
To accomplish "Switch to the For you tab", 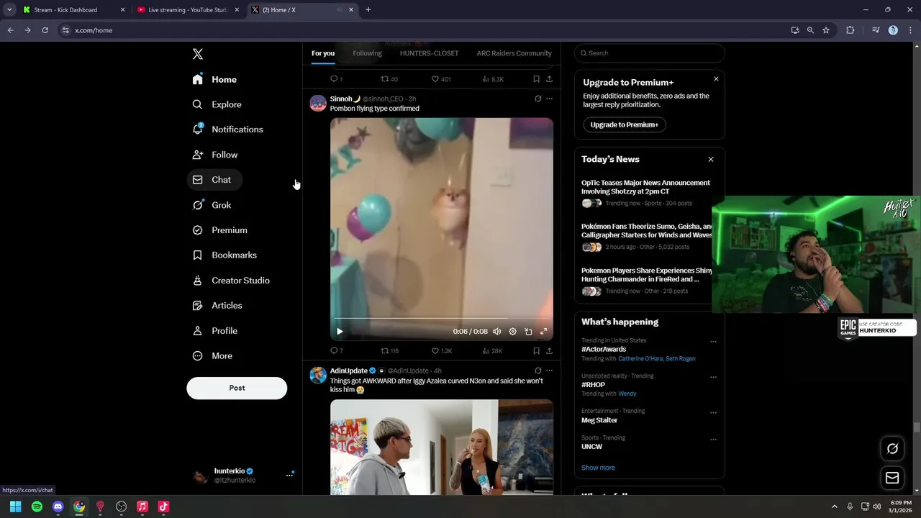I will pyautogui.click(x=323, y=53).
